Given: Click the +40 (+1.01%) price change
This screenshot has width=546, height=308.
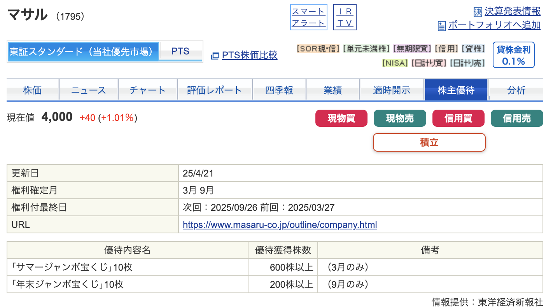Looking at the screenshot, I should [108, 118].
